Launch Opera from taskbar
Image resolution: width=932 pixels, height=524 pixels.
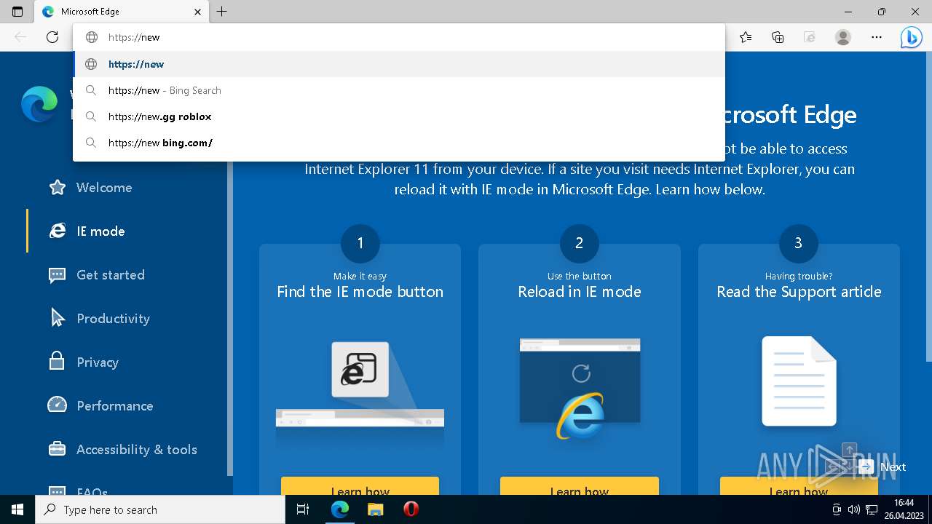(x=411, y=509)
